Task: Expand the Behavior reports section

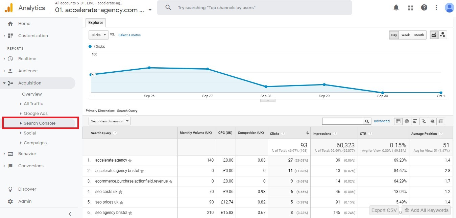Action: pos(4,154)
